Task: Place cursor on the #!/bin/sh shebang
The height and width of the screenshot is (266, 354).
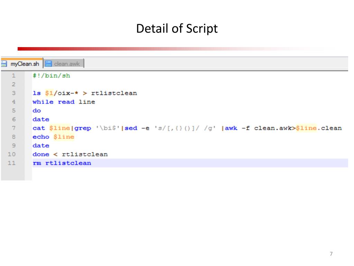Action: pos(52,76)
